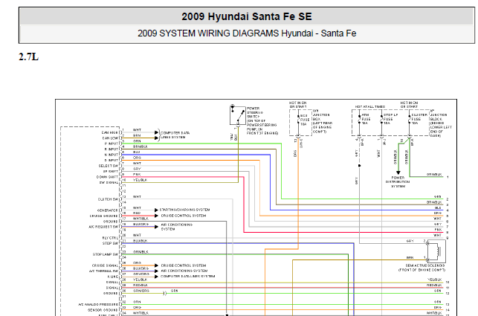Screen dimensions: 478x316
Task: Click 'COMPUTER DATA LINES SYSTEM' beside CAN HIGH
Action: point(175,135)
